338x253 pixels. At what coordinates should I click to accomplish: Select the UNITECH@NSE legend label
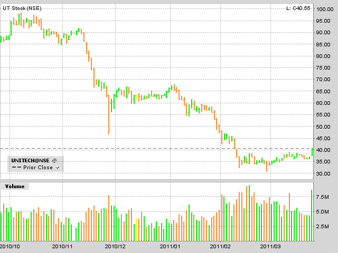point(31,160)
